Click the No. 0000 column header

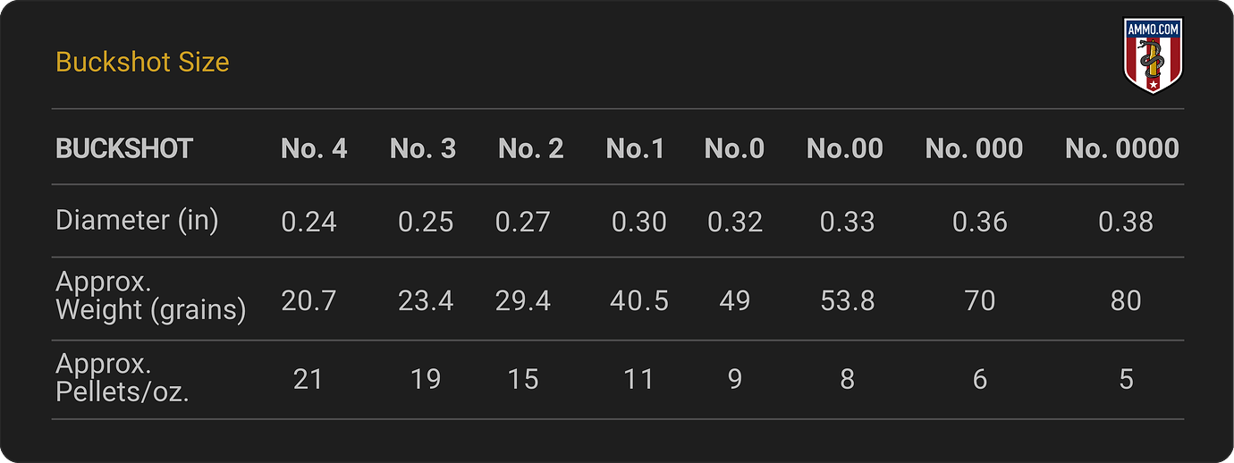click(1122, 148)
